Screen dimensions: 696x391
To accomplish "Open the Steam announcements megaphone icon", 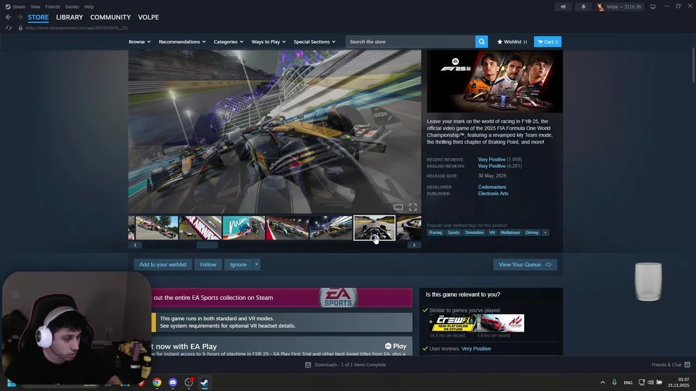I will click(x=563, y=7).
